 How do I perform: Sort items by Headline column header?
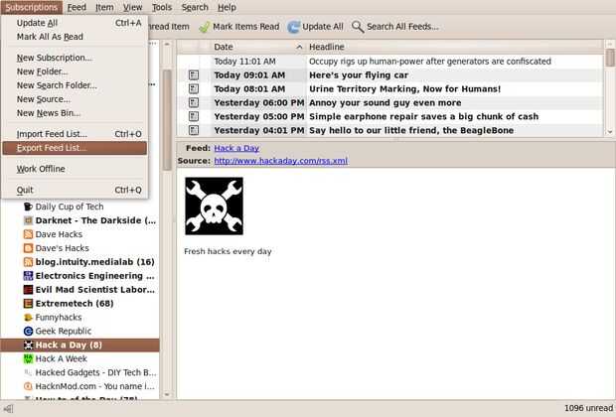click(x=455, y=47)
